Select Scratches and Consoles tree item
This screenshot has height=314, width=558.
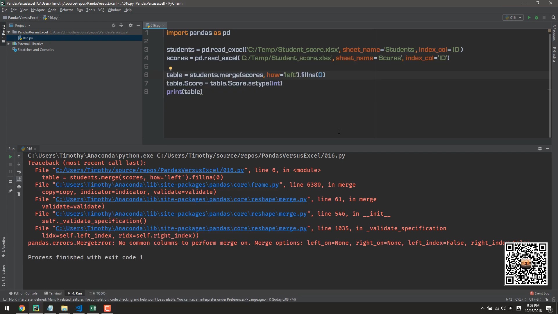[x=35, y=50]
